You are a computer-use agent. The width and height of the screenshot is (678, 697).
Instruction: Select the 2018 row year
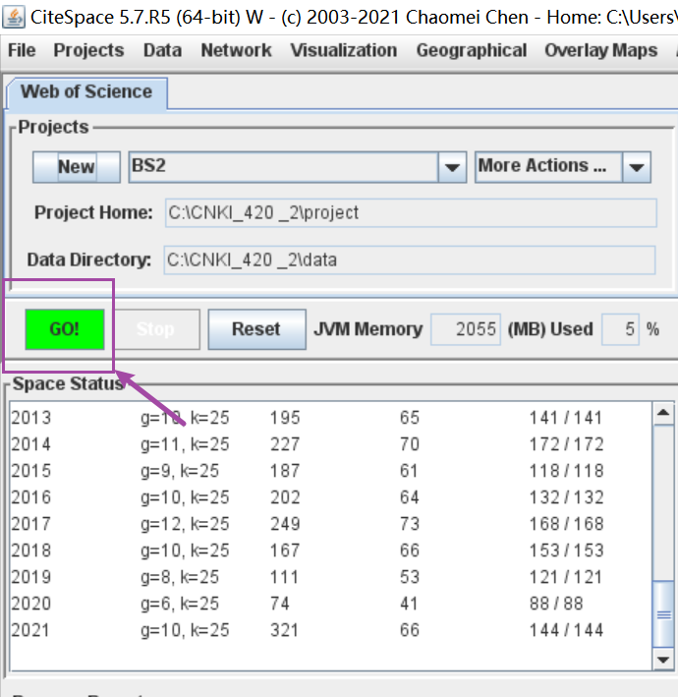point(31,551)
